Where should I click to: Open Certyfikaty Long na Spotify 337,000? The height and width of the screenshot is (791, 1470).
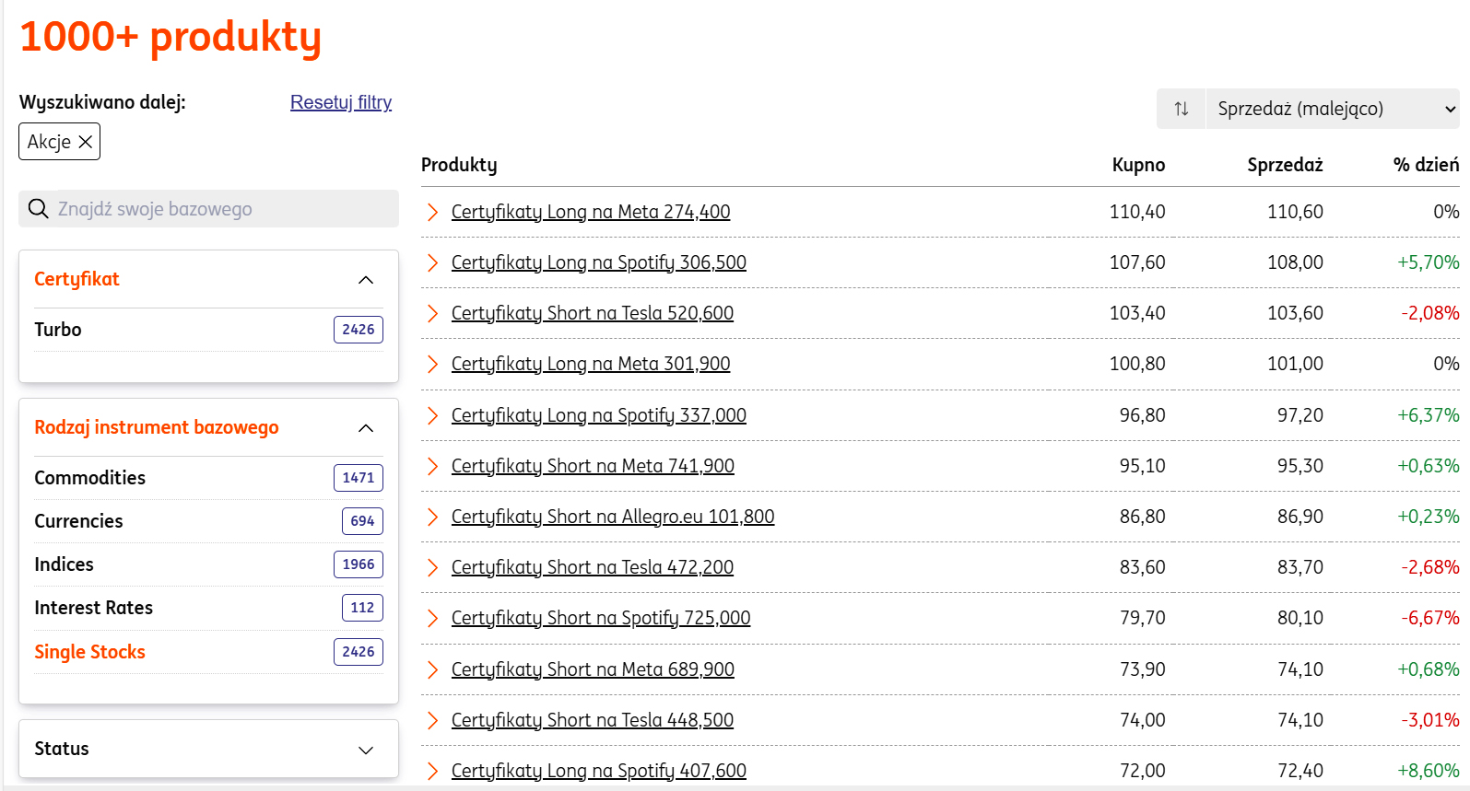pos(599,415)
